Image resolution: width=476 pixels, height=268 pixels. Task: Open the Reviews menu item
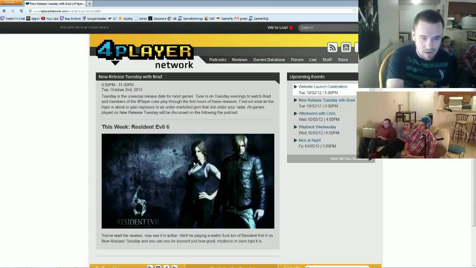239,60
